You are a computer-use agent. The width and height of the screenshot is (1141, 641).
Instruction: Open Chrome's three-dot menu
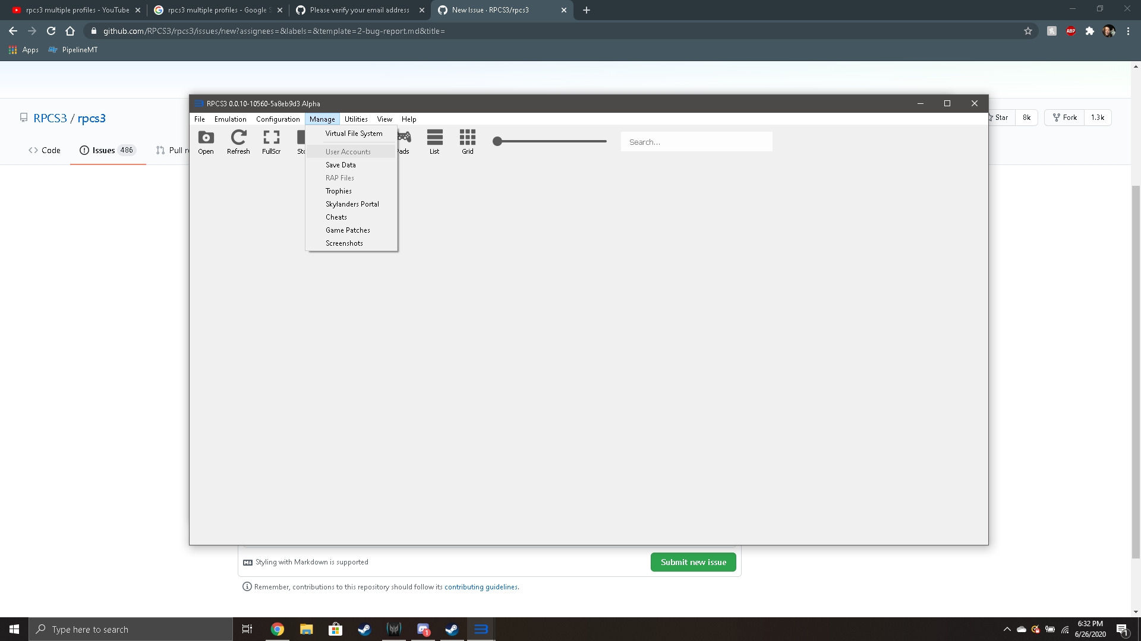point(1129,31)
